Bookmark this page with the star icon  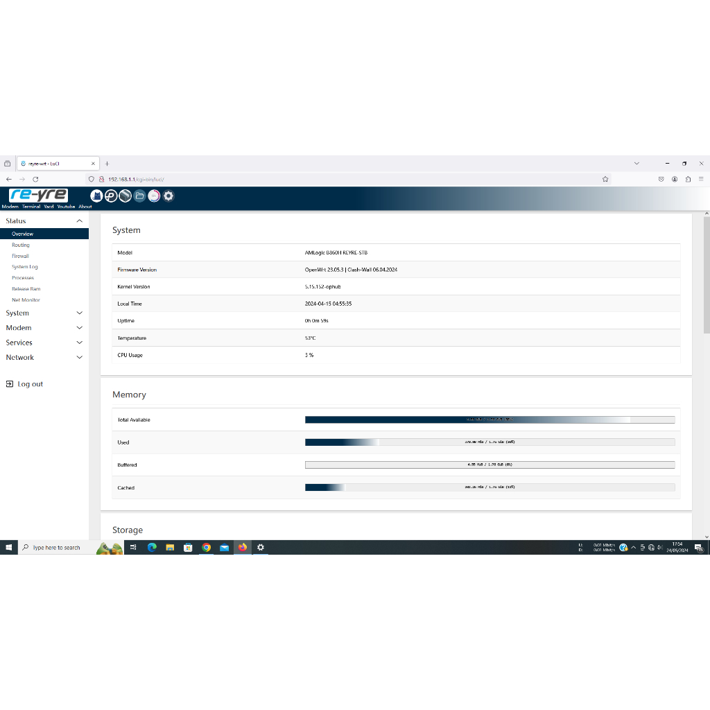pyautogui.click(x=605, y=179)
